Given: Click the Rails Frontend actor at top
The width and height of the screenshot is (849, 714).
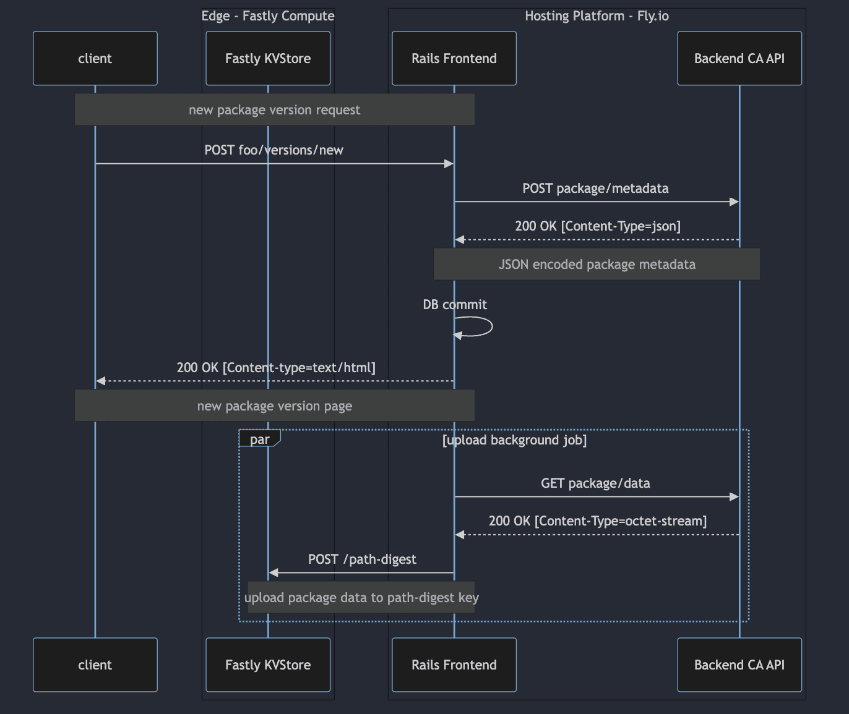Looking at the screenshot, I should [454, 58].
